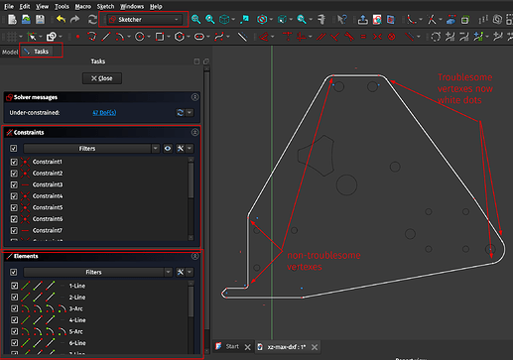Open the grid options dropdown arrow
This screenshot has width=513, height=360.
point(21,37)
